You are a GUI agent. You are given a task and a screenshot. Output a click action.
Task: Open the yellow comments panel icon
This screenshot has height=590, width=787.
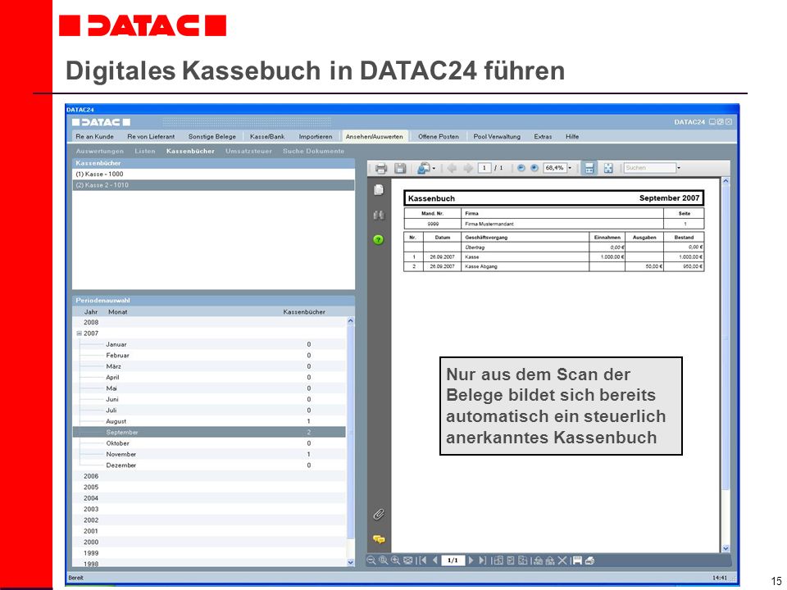(x=379, y=539)
